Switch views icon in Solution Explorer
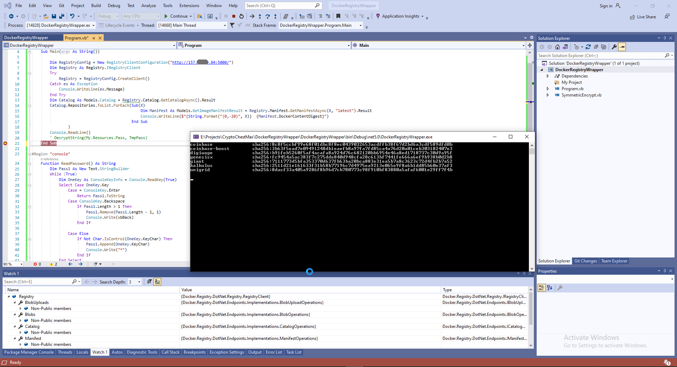This screenshot has height=367, width=677. (x=565, y=47)
